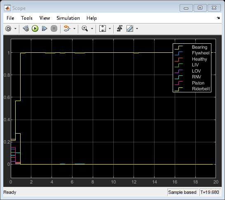The width and height of the screenshot is (225, 200).
Task: Toggle the Cursor Measurements ruler icon
Action: tap(130, 28)
